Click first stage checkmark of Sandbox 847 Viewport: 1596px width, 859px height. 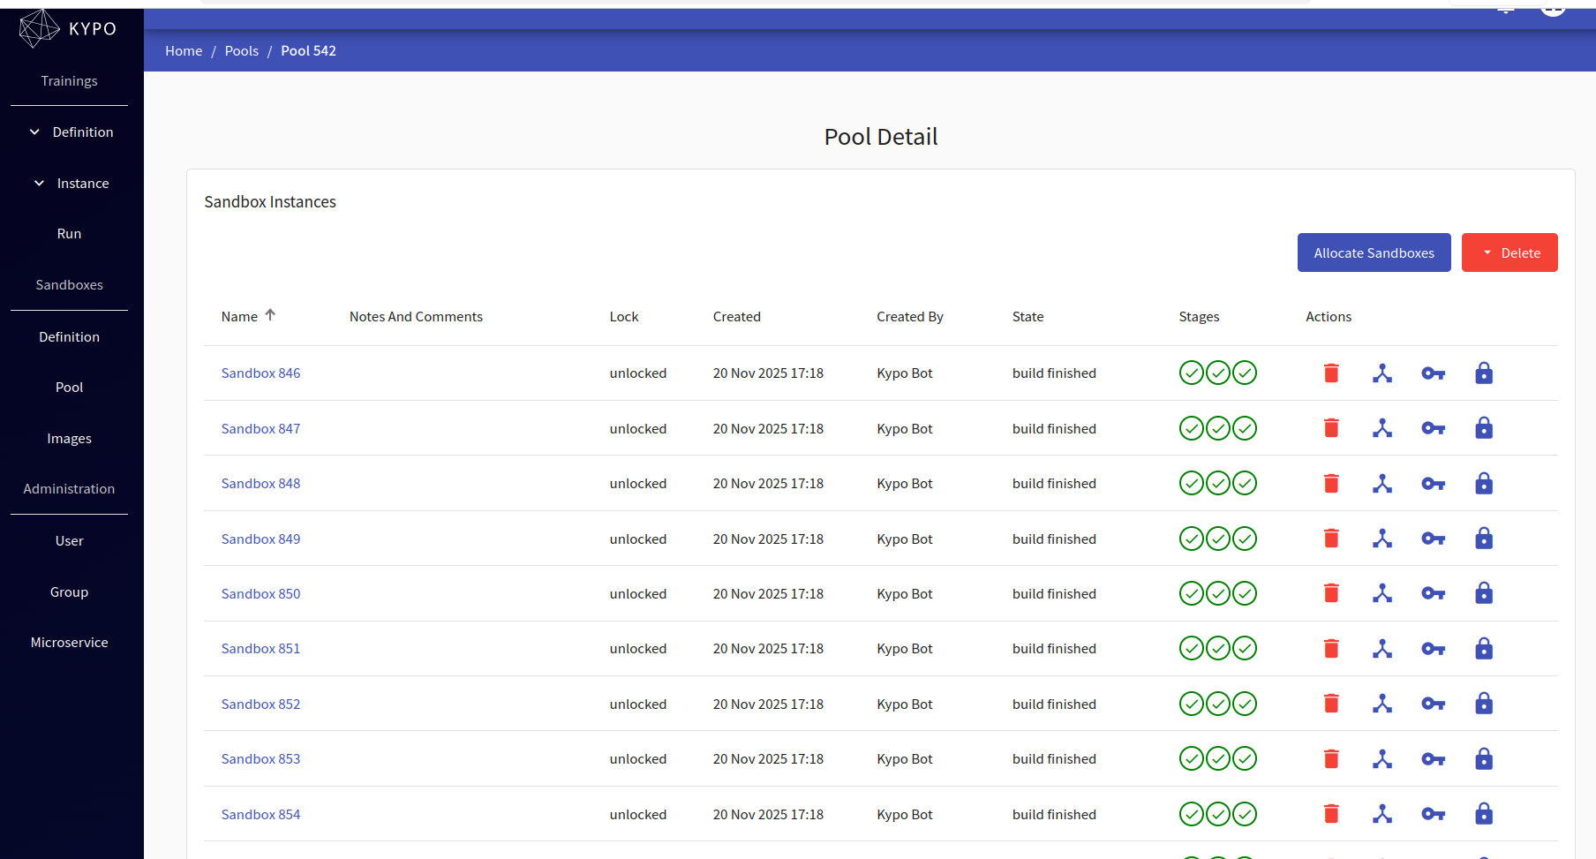[1191, 428]
